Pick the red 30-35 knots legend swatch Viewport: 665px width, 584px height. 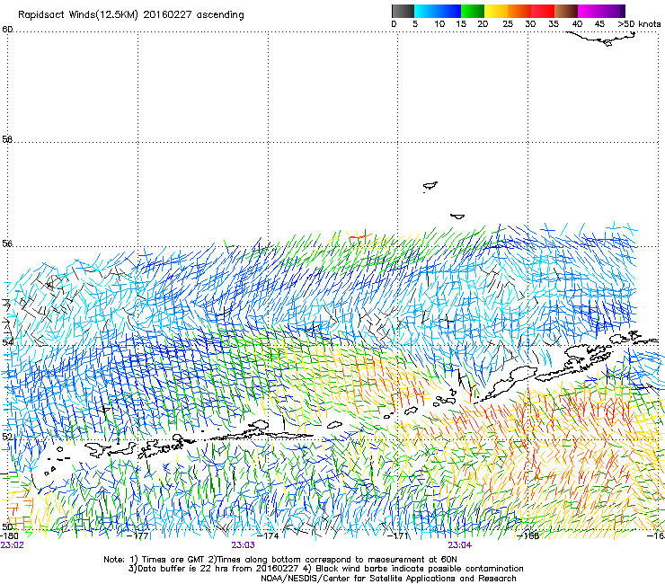point(543,11)
